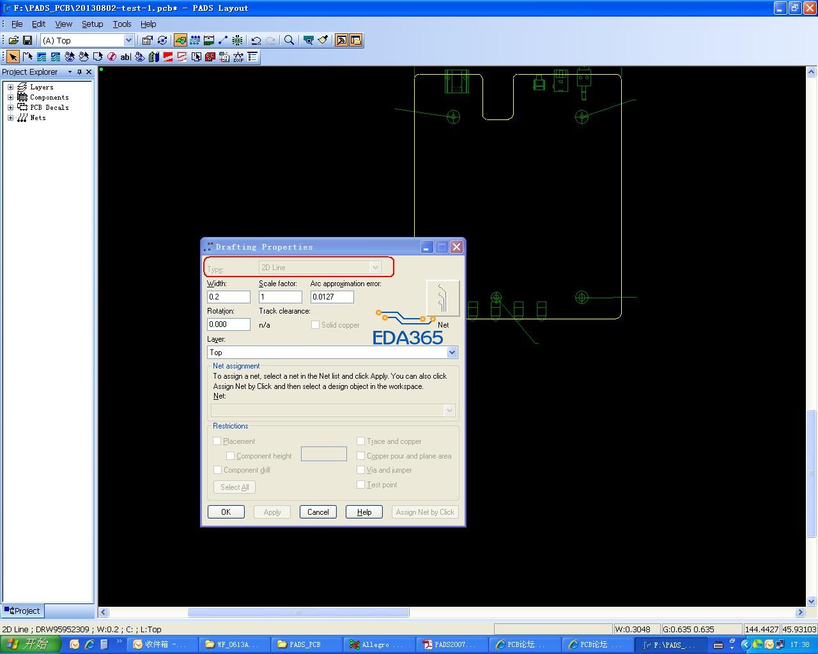Check the Trace and copper box

pos(361,441)
